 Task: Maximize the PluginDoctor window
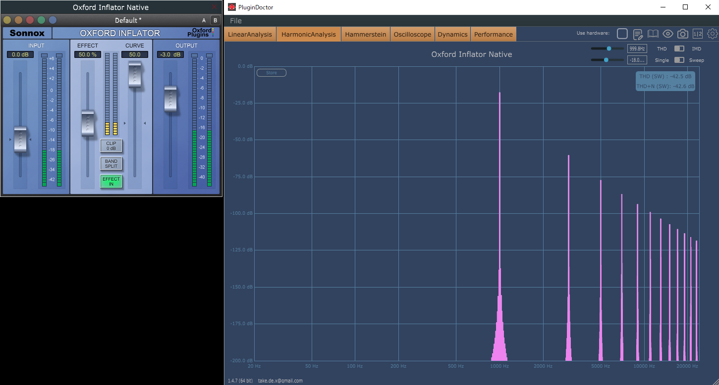(x=685, y=7)
